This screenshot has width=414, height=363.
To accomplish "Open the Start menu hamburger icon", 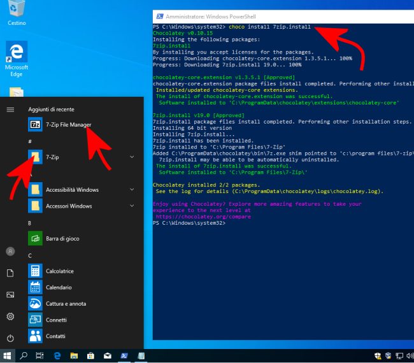I will click(10, 110).
